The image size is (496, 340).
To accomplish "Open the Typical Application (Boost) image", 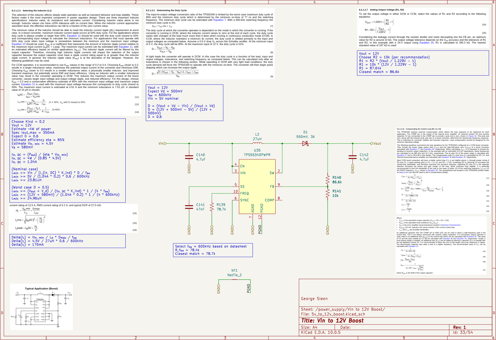I will tap(41, 307).
